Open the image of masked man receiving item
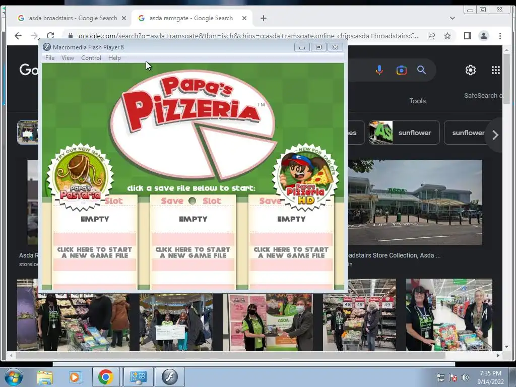This screenshot has width=516, height=387. (x=268, y=322)
